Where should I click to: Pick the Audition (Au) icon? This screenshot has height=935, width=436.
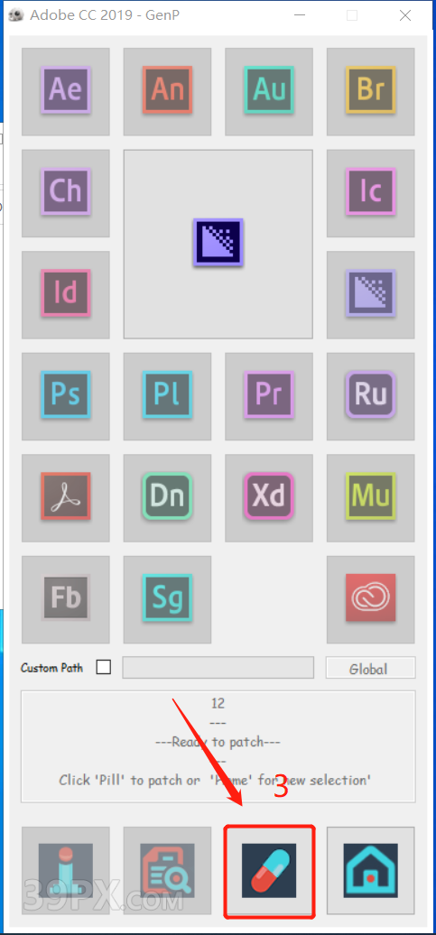click(x=269, y=91)
